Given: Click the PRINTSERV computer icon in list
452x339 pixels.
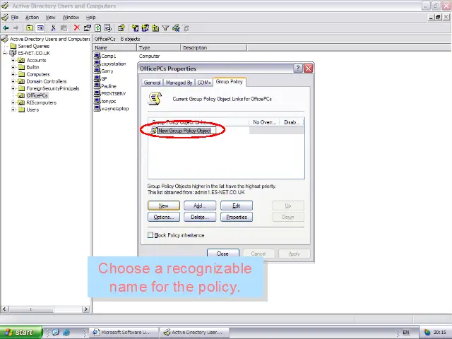Looking at the screenshot, I should click(x=97, y=93).
